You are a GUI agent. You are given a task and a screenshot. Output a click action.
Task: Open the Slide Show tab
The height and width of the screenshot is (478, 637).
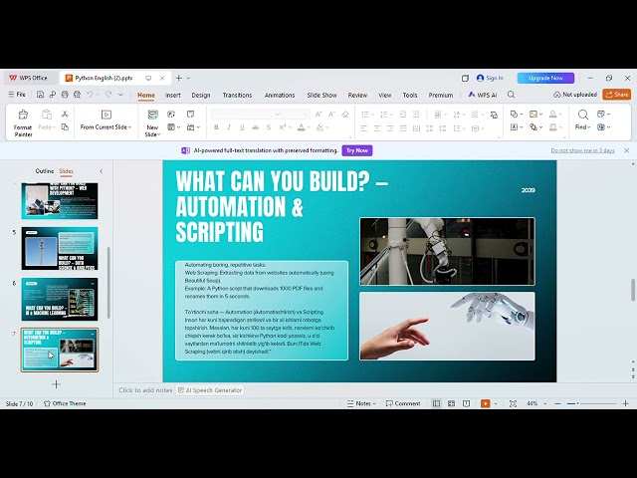[x=321, y=96]
